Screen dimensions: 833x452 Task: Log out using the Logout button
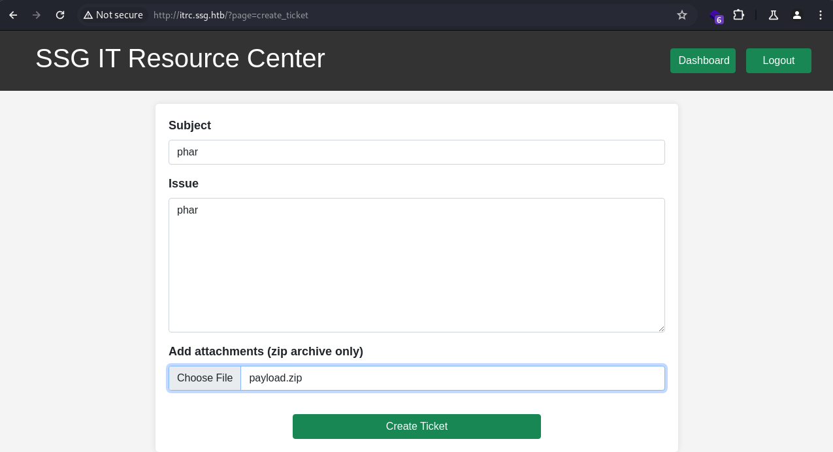pyautogui.click(x=779, y=61)
